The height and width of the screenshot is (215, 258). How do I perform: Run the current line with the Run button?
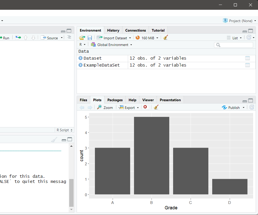5,38
